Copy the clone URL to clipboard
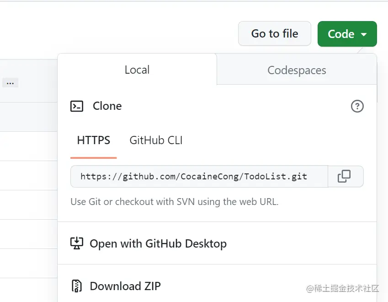The height and width of the screenshot is (302, 388). [345, 176]
